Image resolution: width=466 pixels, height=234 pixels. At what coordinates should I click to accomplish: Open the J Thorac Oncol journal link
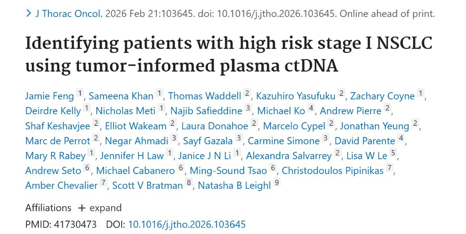[69, 14]
